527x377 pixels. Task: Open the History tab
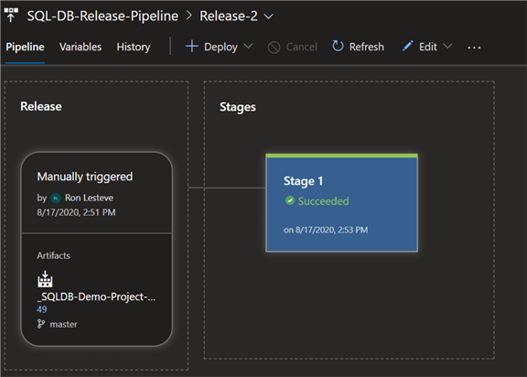coord(134,47)
